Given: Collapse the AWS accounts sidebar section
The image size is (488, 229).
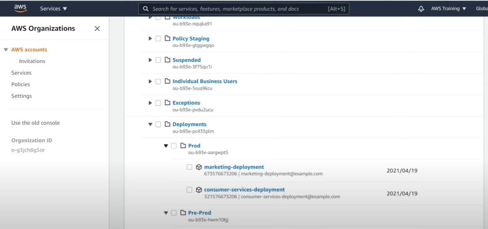Looking at the screenshot, I should [6, 50].
